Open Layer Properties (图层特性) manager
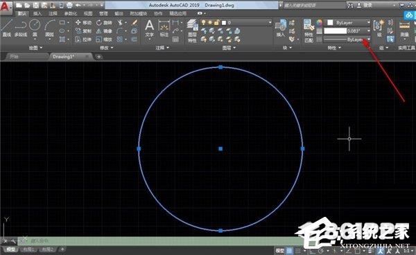The image size is (416, 255). 192,31
